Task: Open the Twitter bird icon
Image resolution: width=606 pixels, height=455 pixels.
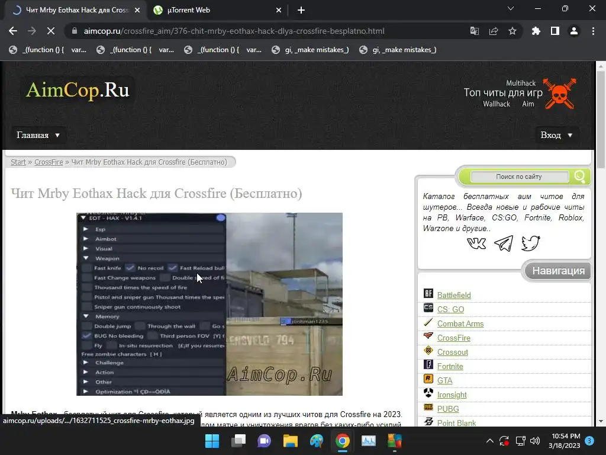Action: coord(531,243)
